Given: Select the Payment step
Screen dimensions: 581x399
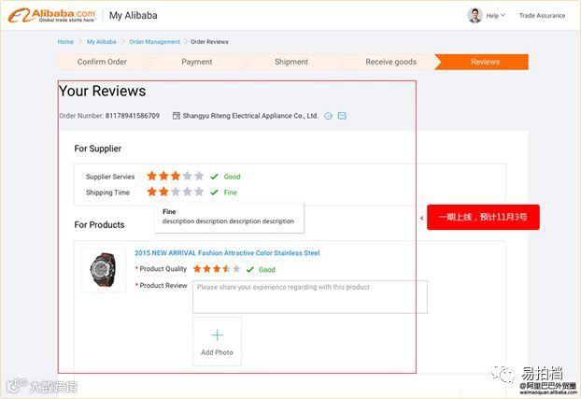Looking at the screenshot, I should (197, 62).
